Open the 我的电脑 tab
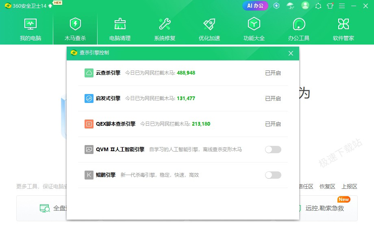Viewport: 374px width, 233px height. point(30,29)
